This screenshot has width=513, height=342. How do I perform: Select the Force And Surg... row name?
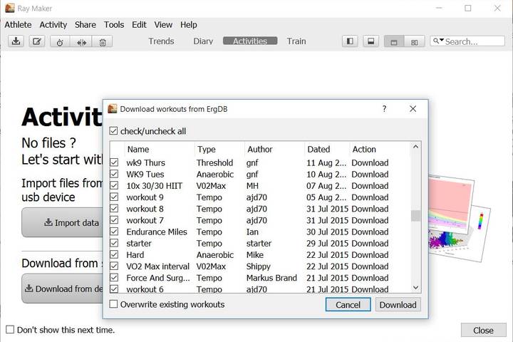click(x=158, y=278)
